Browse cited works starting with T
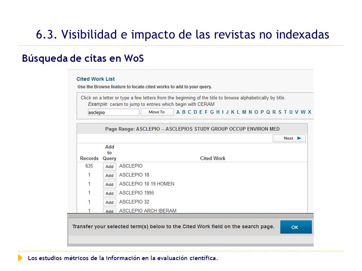The image size is (362, 271). pos(285,112)
